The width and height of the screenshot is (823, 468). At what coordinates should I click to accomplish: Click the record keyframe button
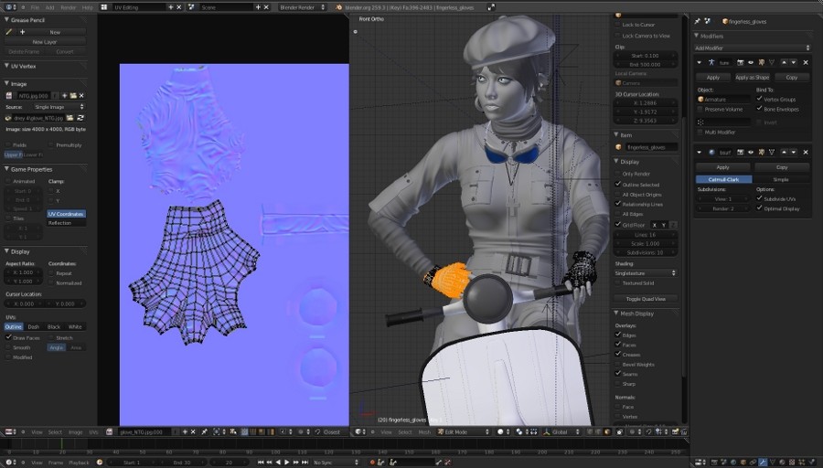[371, 463]
